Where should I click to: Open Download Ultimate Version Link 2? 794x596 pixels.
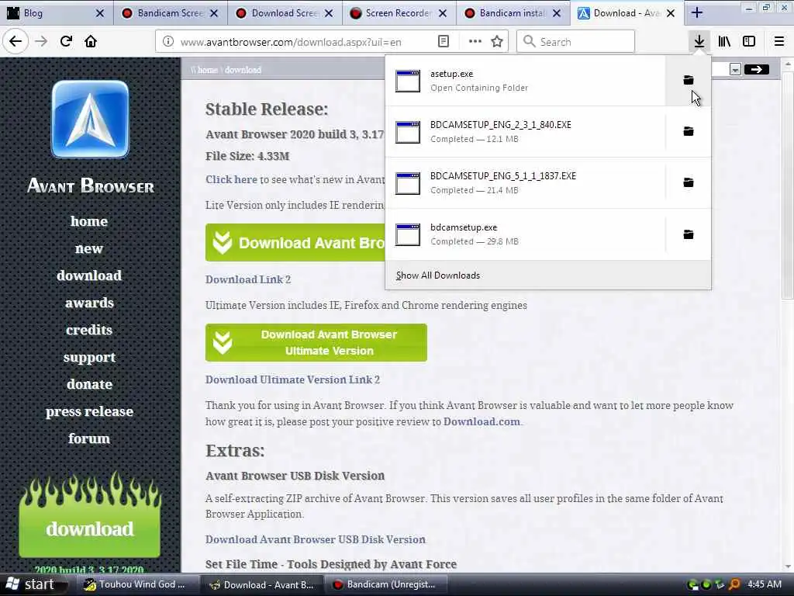(x=292, y=379)
